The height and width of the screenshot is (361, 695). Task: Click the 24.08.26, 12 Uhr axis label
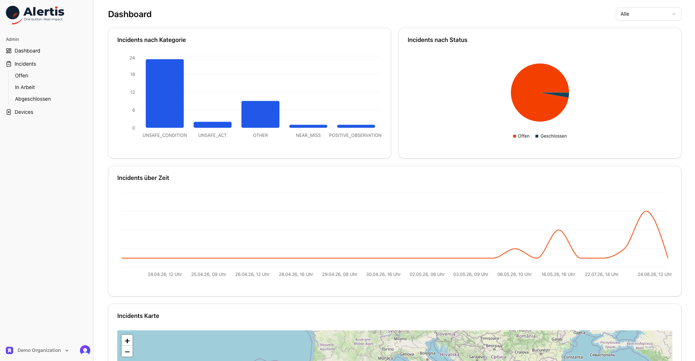[654, 274]
